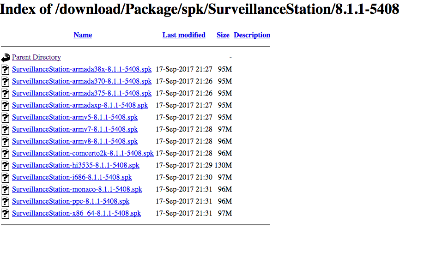Sort listing by Name column header
This screenshot has width=424, height=271.
pyautogui.click(x=83, y=35)
